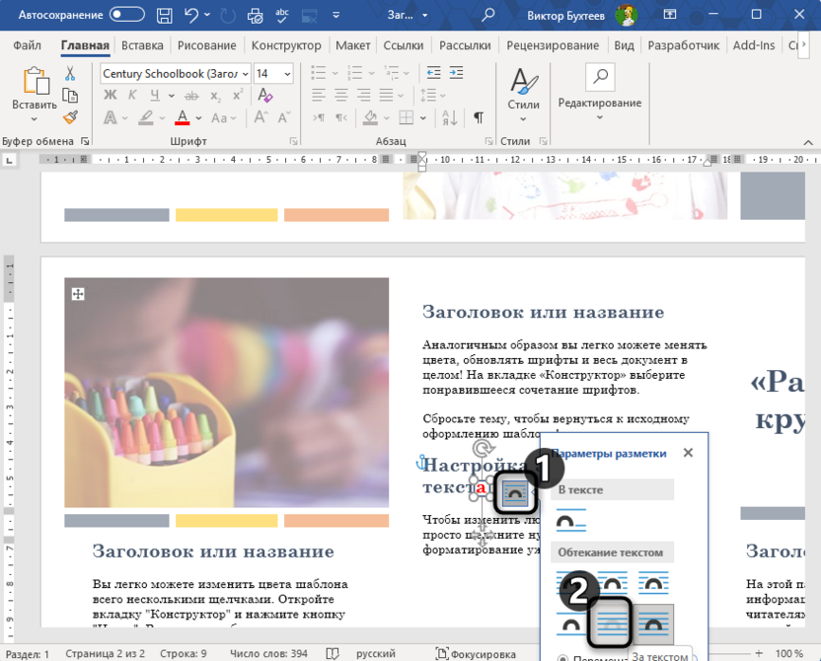Toggle superscript x² button

pos(238,96)
